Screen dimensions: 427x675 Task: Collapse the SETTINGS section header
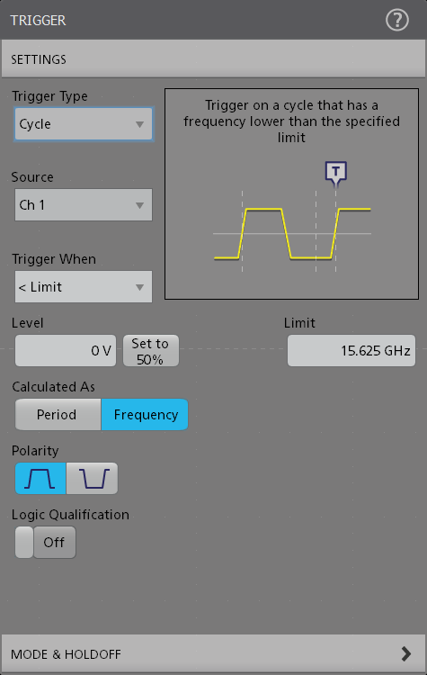[213, 59]
